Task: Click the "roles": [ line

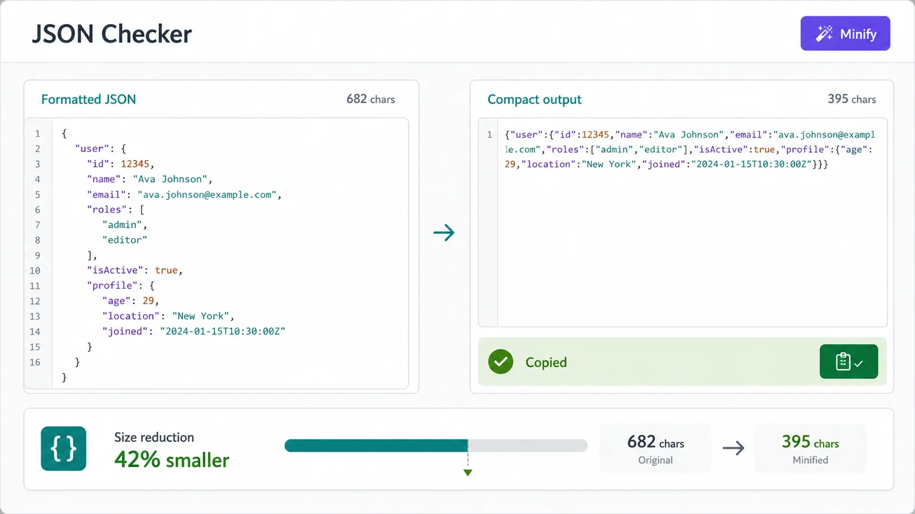Action: pos(116,210)
